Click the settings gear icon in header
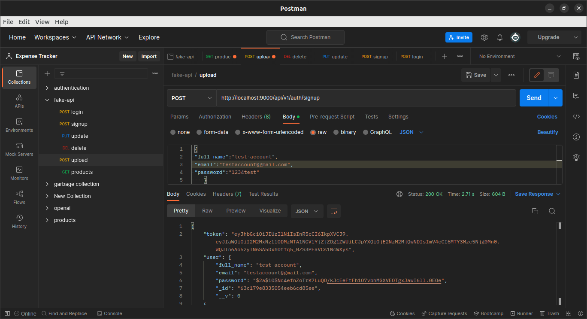Viewport: 587px width, 319px height. click(x=484, y=37)
